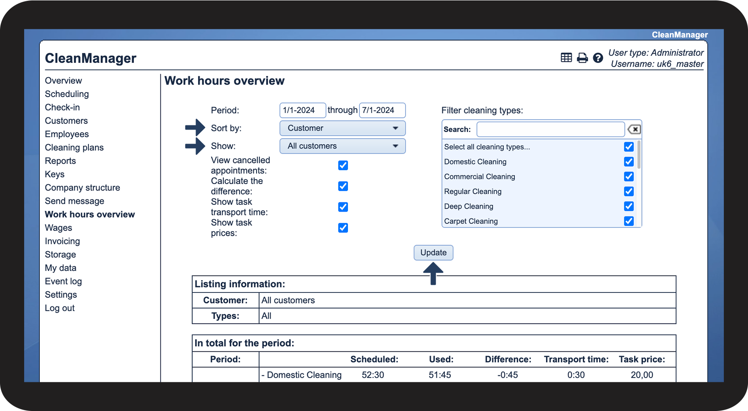This screenshot has height=411, width=748.
Task: Go to Invoicing in sidebar
Action: tap(62, 241)
